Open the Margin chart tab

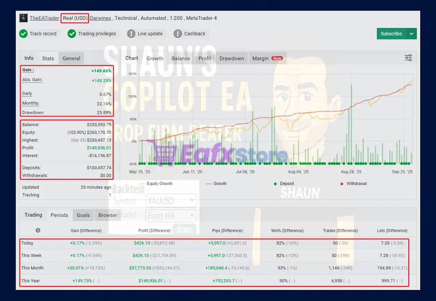coord(268,58)
